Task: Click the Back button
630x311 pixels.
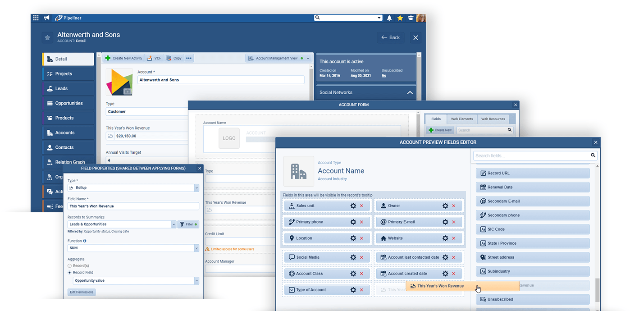Action: pos(390,37)
